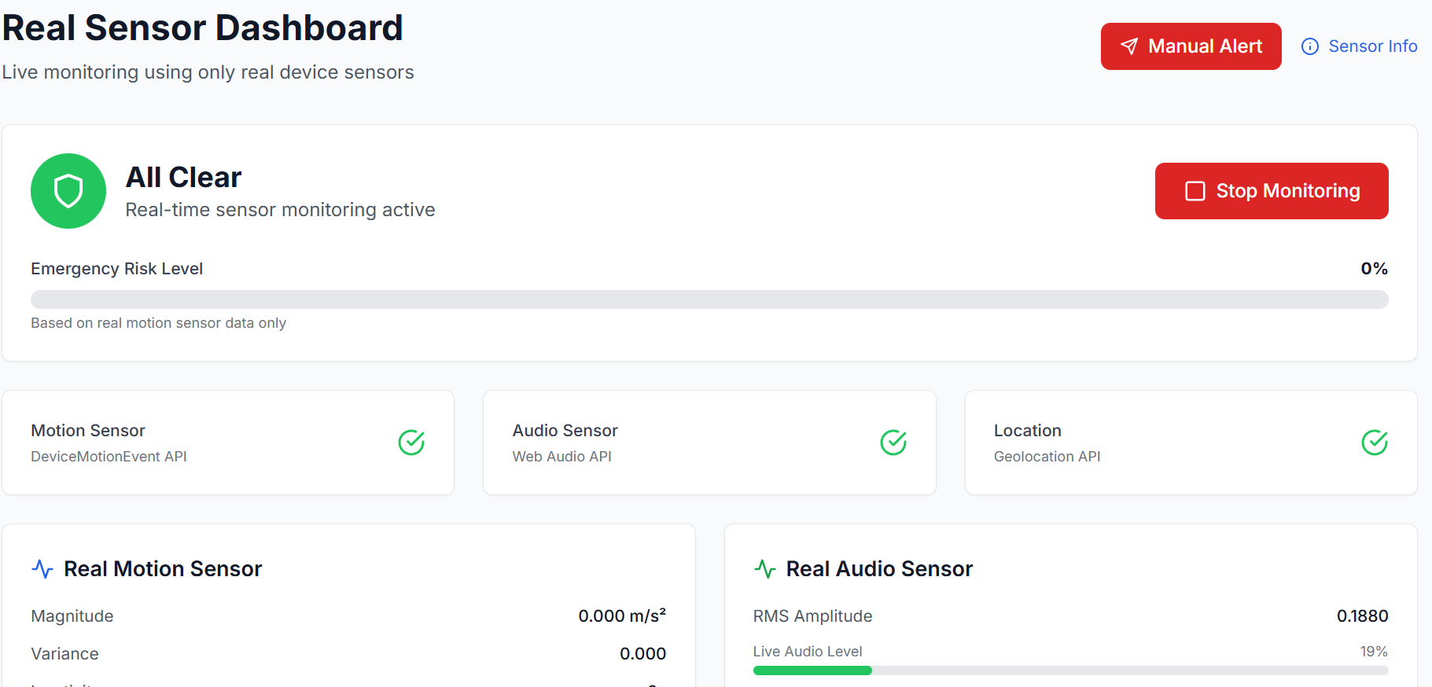Click the Emergency Risk Level progress bar
Screen dimensions: 1432x687
(x=709, y=299)
